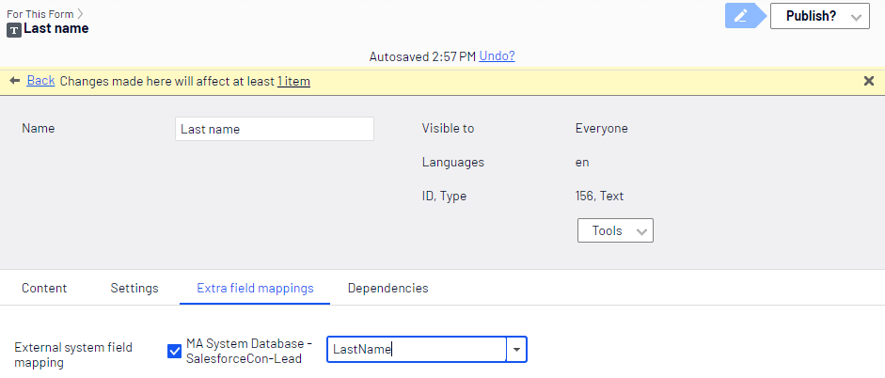Click the Undo? link
The width and height of the screenshot is (885, 378).
click(x=497, y=56)
